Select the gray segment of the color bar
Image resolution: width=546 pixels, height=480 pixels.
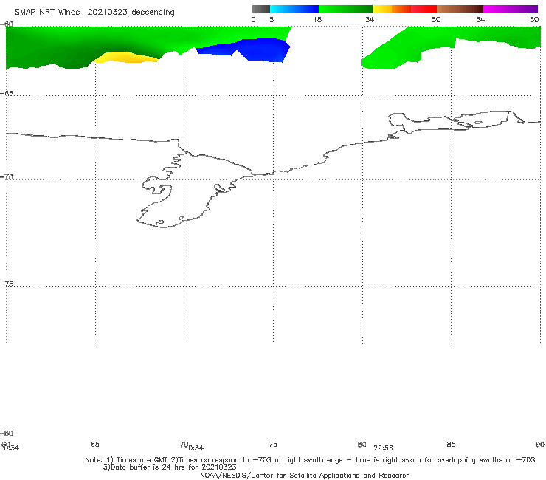(x=261, y=9)
